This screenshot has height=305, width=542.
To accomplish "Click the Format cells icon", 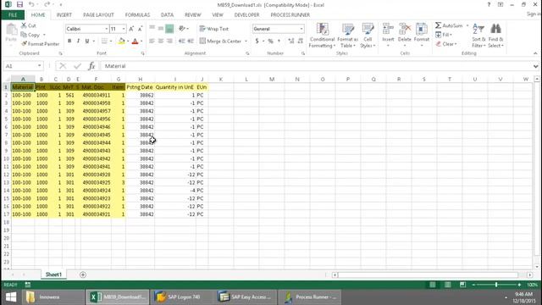I will pos(422,29).
